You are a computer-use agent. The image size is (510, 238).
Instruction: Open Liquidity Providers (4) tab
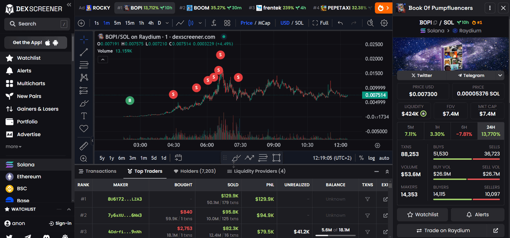[256, 171]
